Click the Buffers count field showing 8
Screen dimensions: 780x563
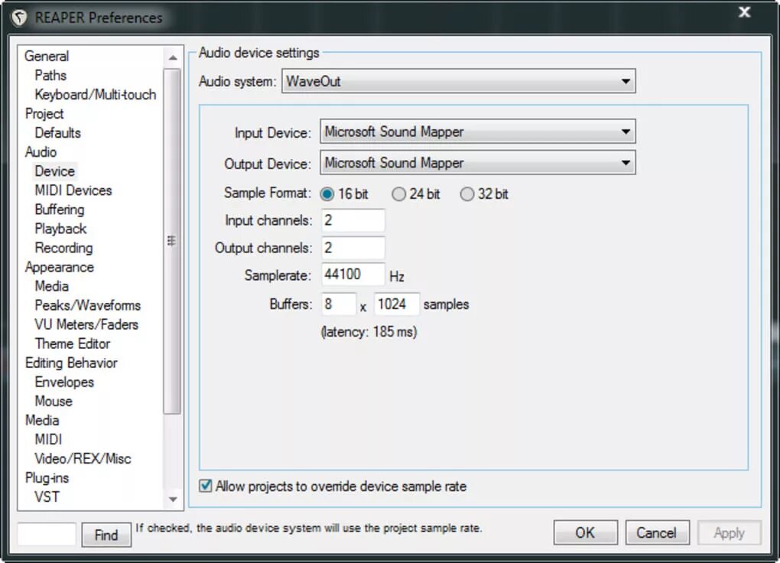click(339, 304)
